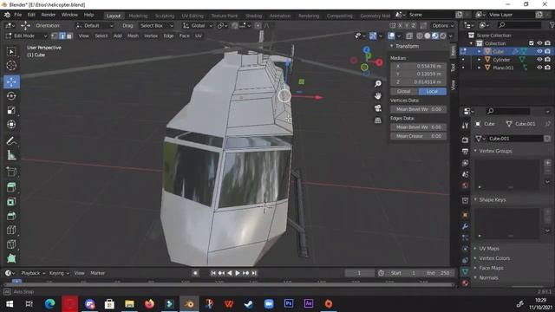Open the Edit Mode dropdown
This screenshot has width=555, height=312.
[26, 36]
